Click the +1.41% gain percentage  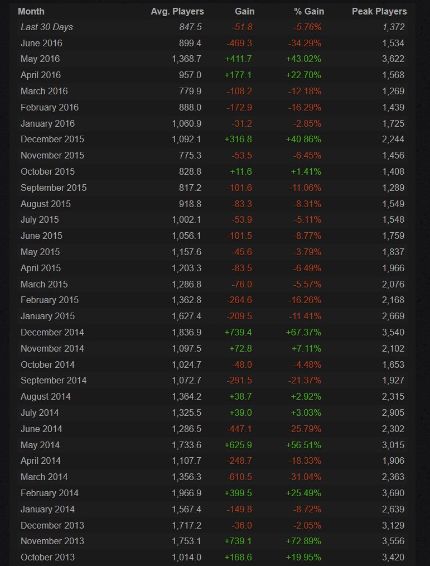point(306,171)
